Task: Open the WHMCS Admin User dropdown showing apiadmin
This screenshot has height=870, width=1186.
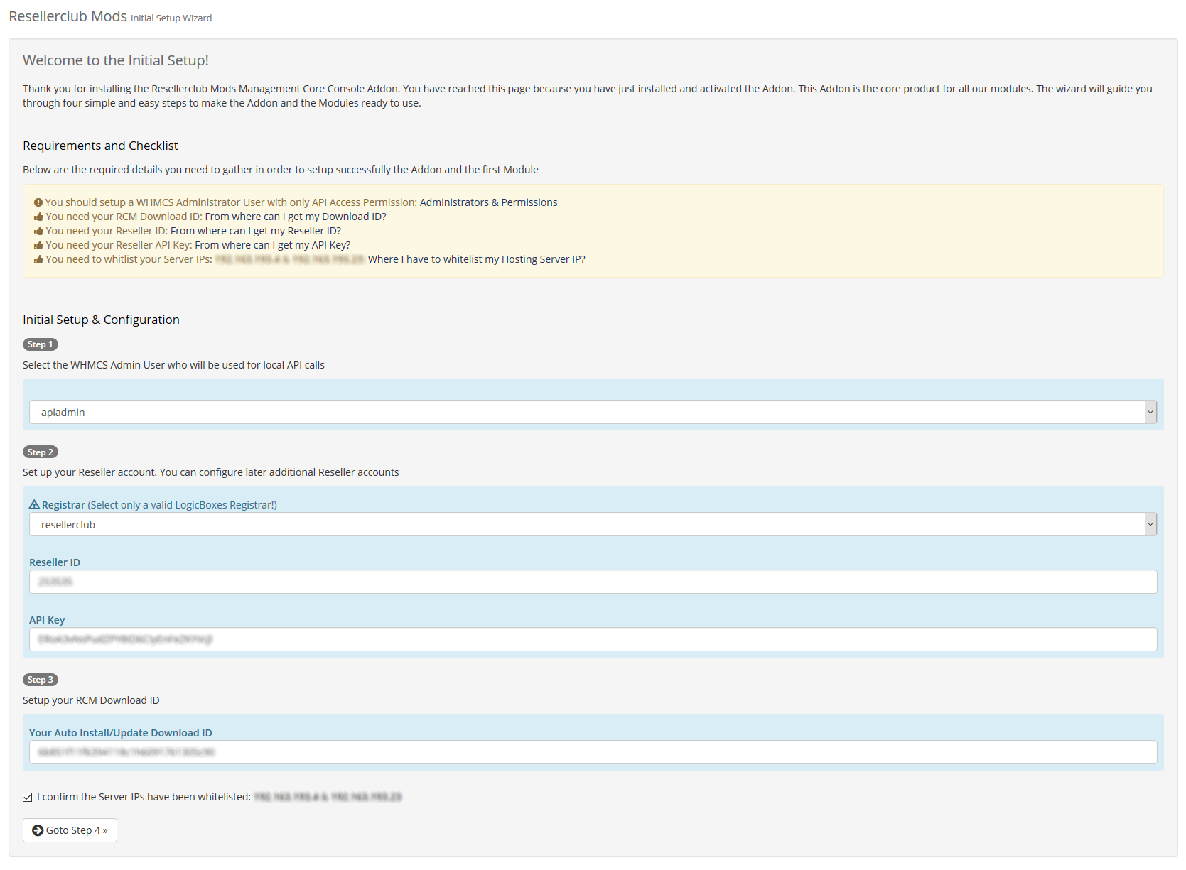Action: click(x=593, y=412)
